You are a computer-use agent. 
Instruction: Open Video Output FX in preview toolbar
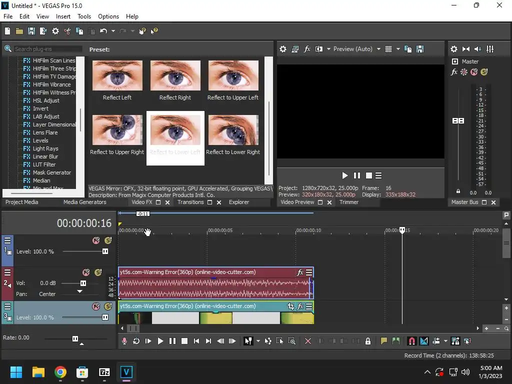(x=307, y=49)
